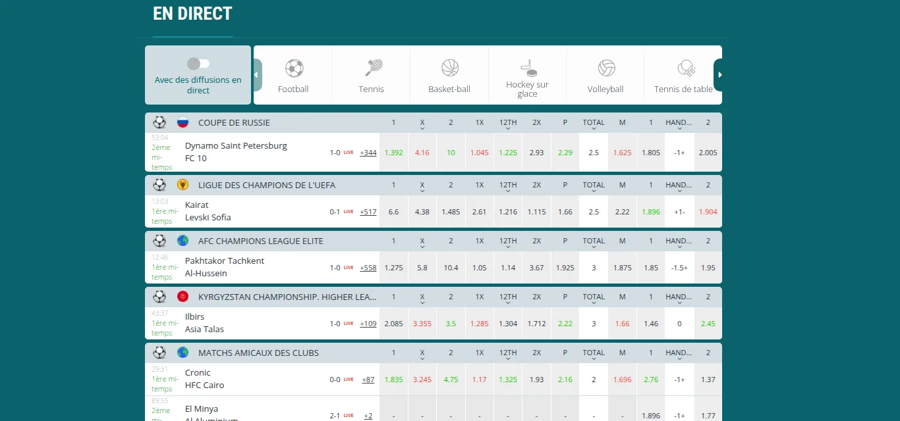Click the UEFA Champions League badge icon

pyautogui.click(x=183, y=185)
